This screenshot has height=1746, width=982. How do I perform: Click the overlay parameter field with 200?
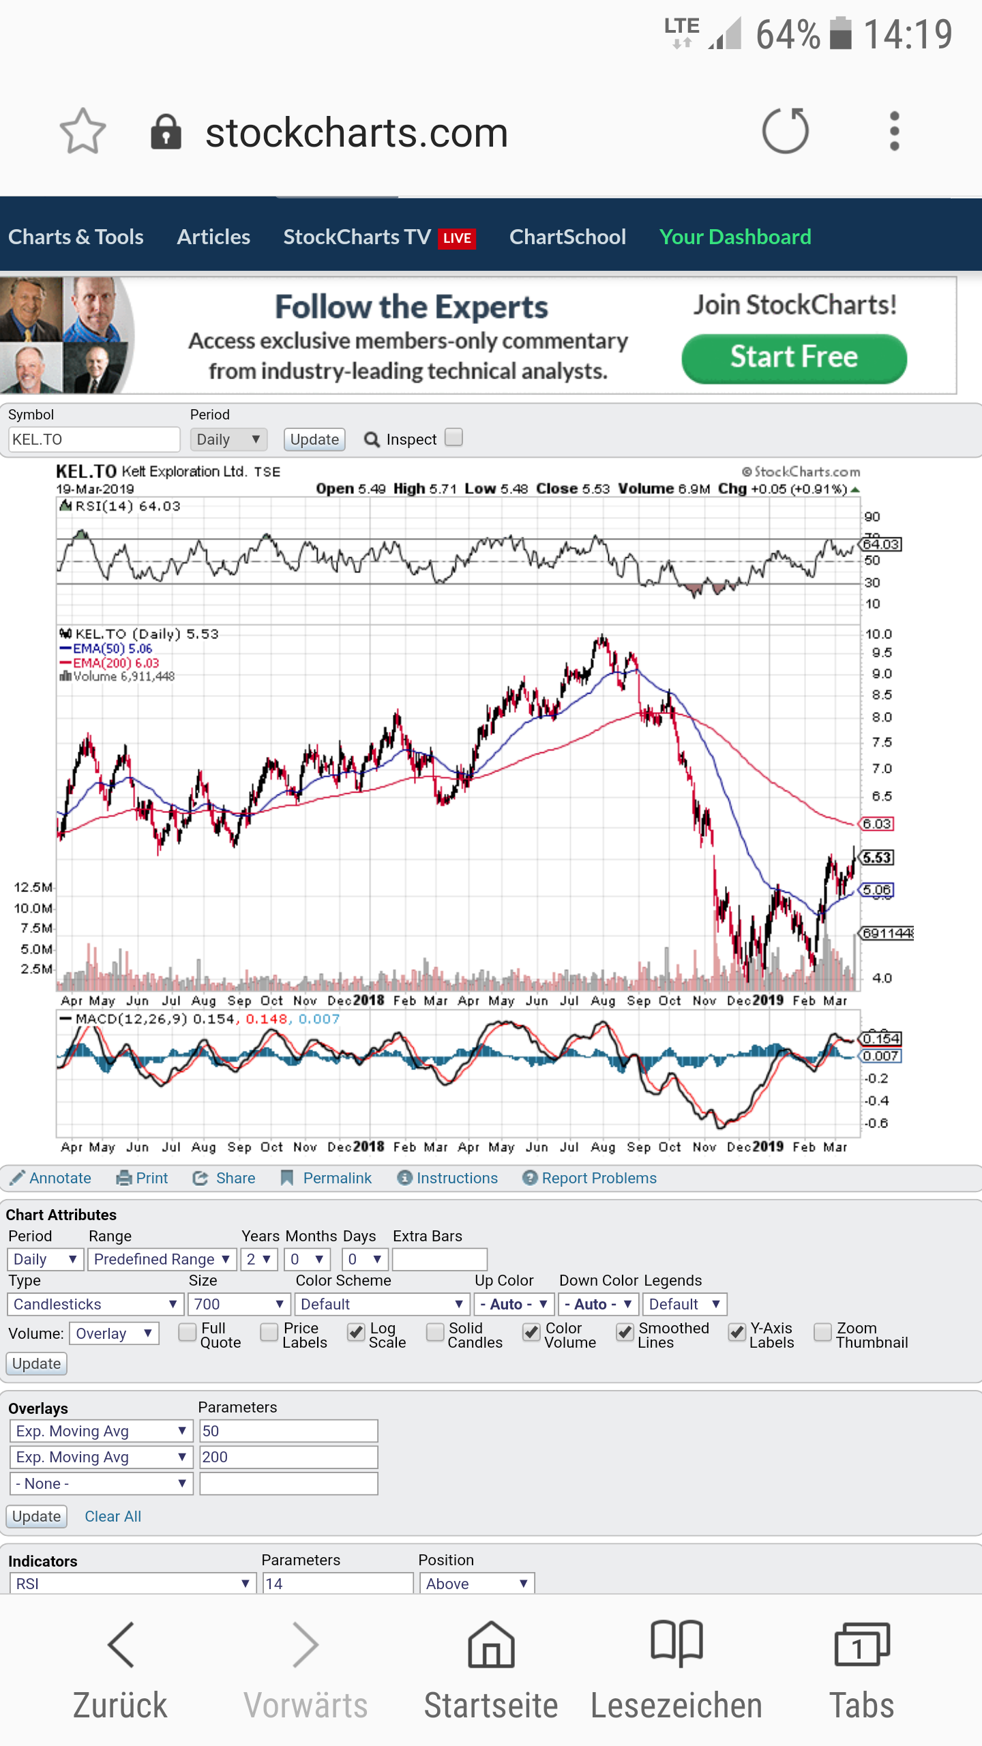click(x=288, y=1457)
